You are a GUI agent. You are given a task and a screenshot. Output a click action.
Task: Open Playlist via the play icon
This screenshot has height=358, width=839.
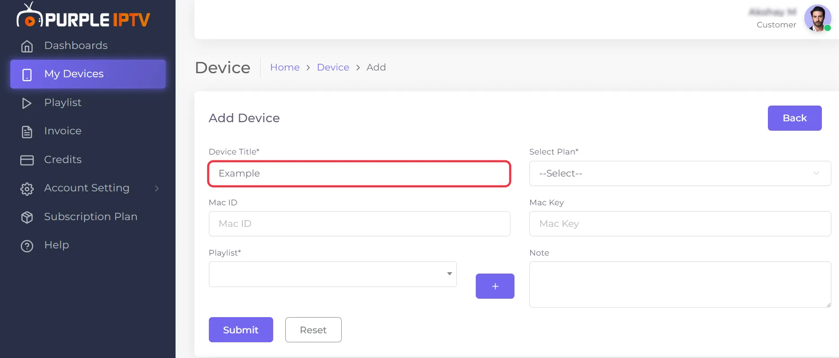click(27, 103)
